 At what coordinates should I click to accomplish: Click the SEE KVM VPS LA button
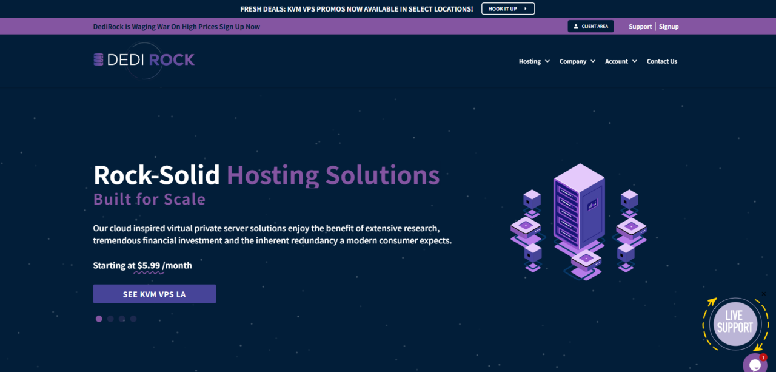pyautogui.click(x=155, y=294)
